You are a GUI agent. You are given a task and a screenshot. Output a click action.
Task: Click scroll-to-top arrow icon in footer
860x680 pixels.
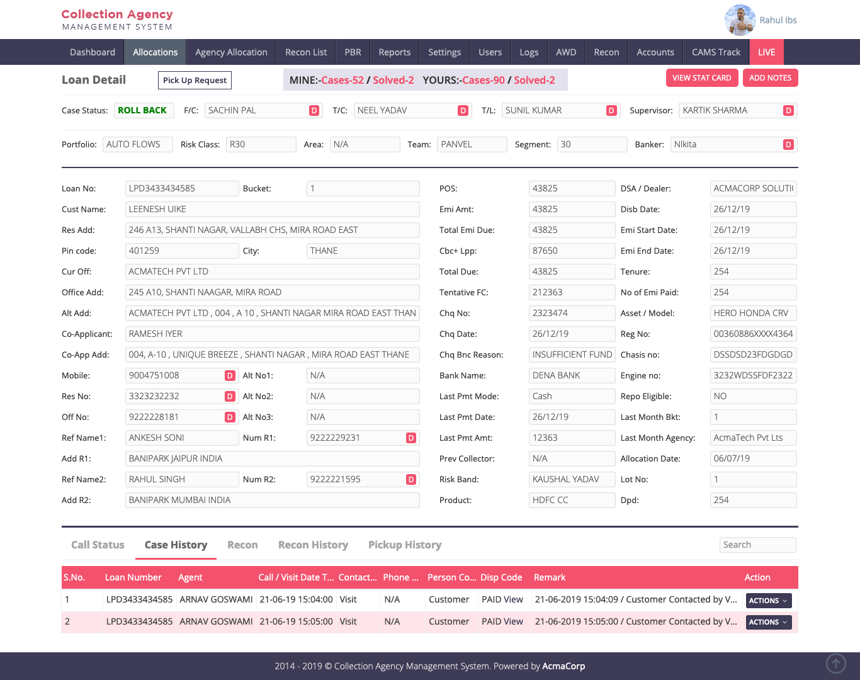click(835, 663)
